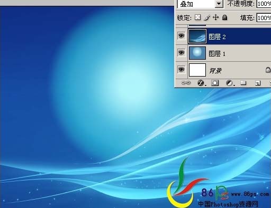The image size is (271, 208).
Task: Click the lock transparent pixels icon
Action: (197, 17)
